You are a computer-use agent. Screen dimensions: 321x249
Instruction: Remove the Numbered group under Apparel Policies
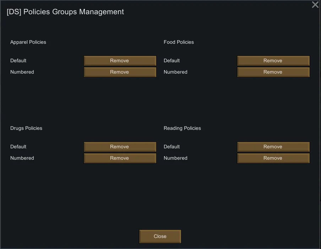[x=120, y=72]
